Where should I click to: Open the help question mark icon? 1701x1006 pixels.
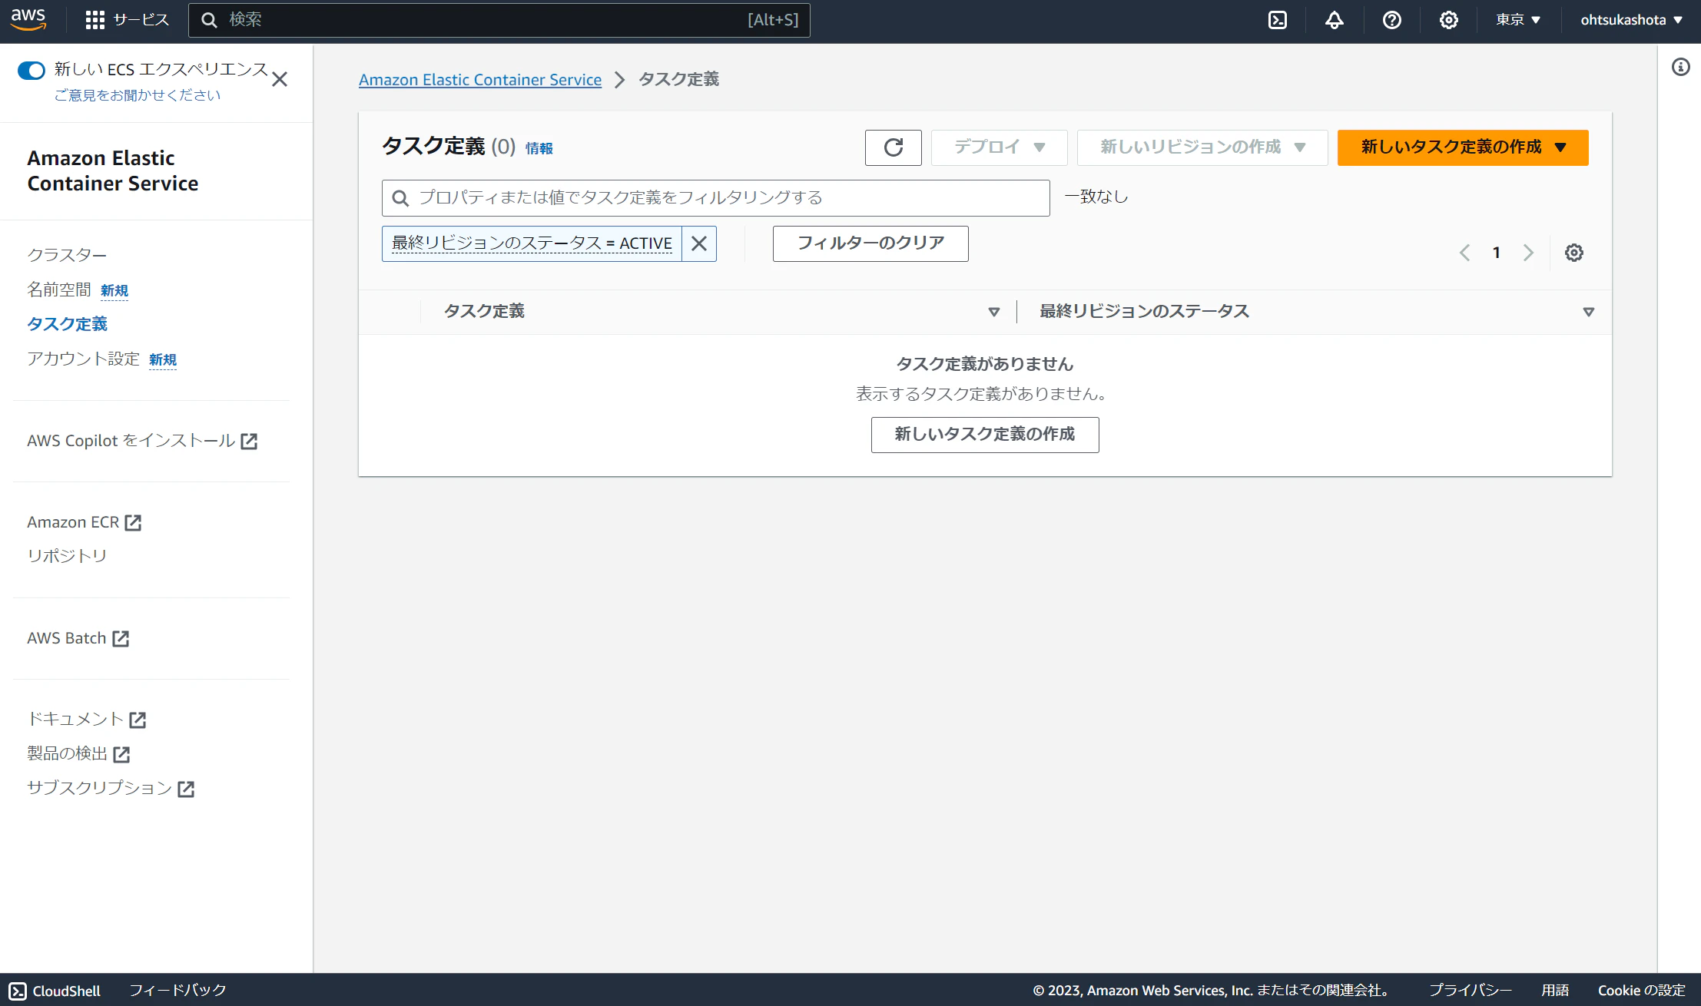(1391, 20)
